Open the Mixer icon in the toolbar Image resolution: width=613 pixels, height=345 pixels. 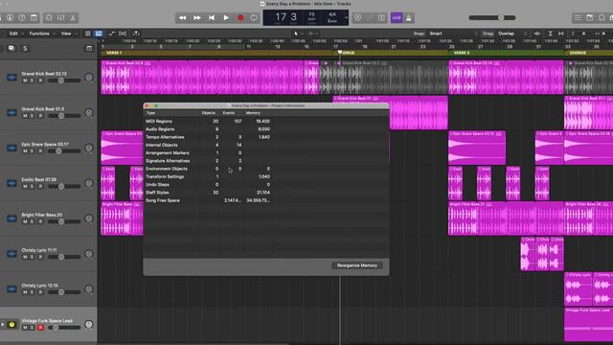pyautogui.click(x=61, y=18)
